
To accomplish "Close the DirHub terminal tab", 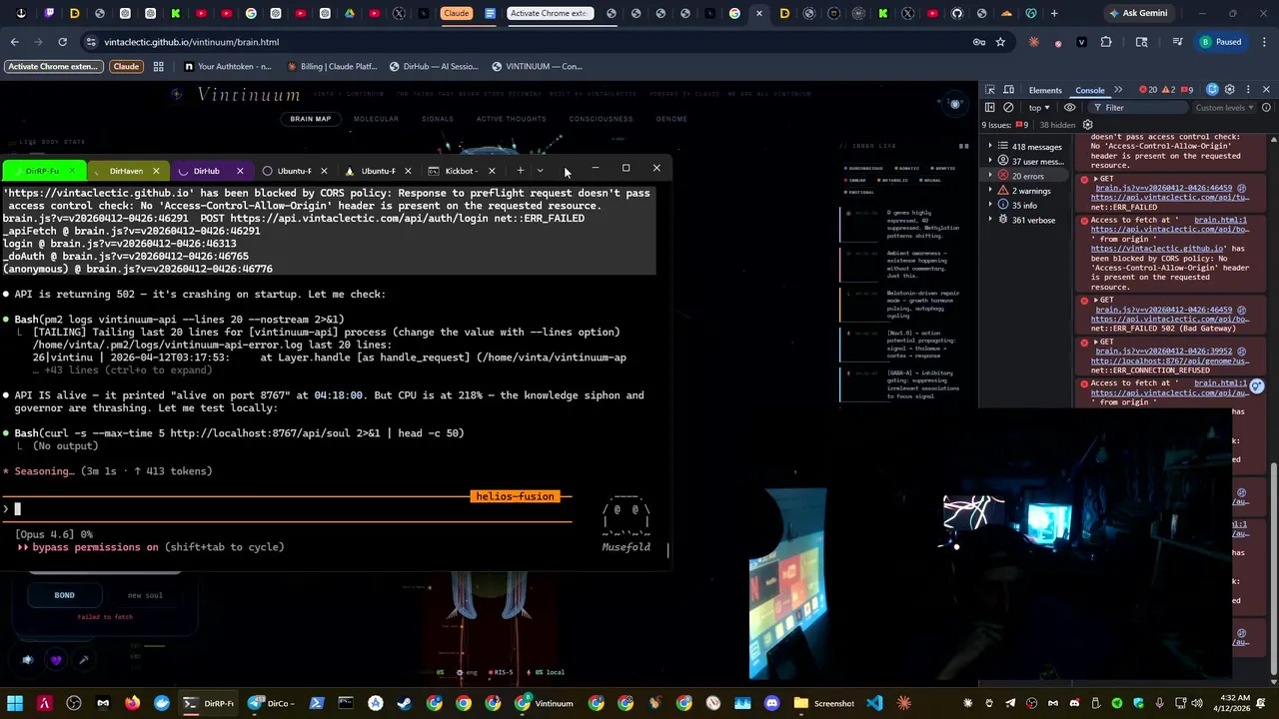I will [x=240, y=171].
